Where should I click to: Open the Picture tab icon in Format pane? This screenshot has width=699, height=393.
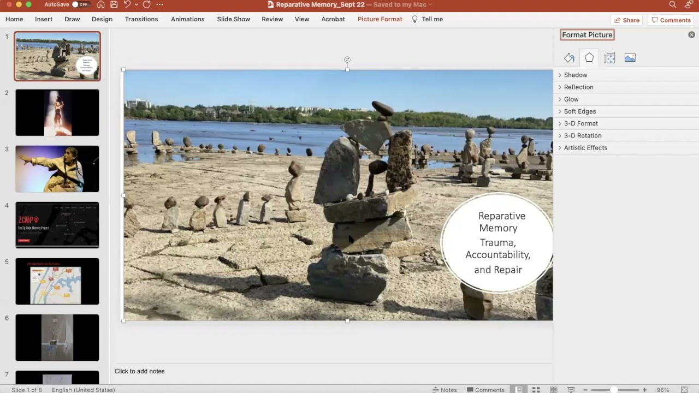[x=630, y=58]
